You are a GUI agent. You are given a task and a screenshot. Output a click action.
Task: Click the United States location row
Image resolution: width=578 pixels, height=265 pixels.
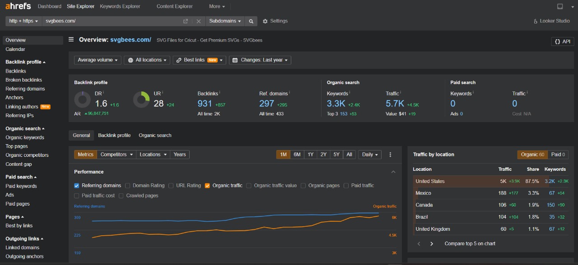point(491,181)
